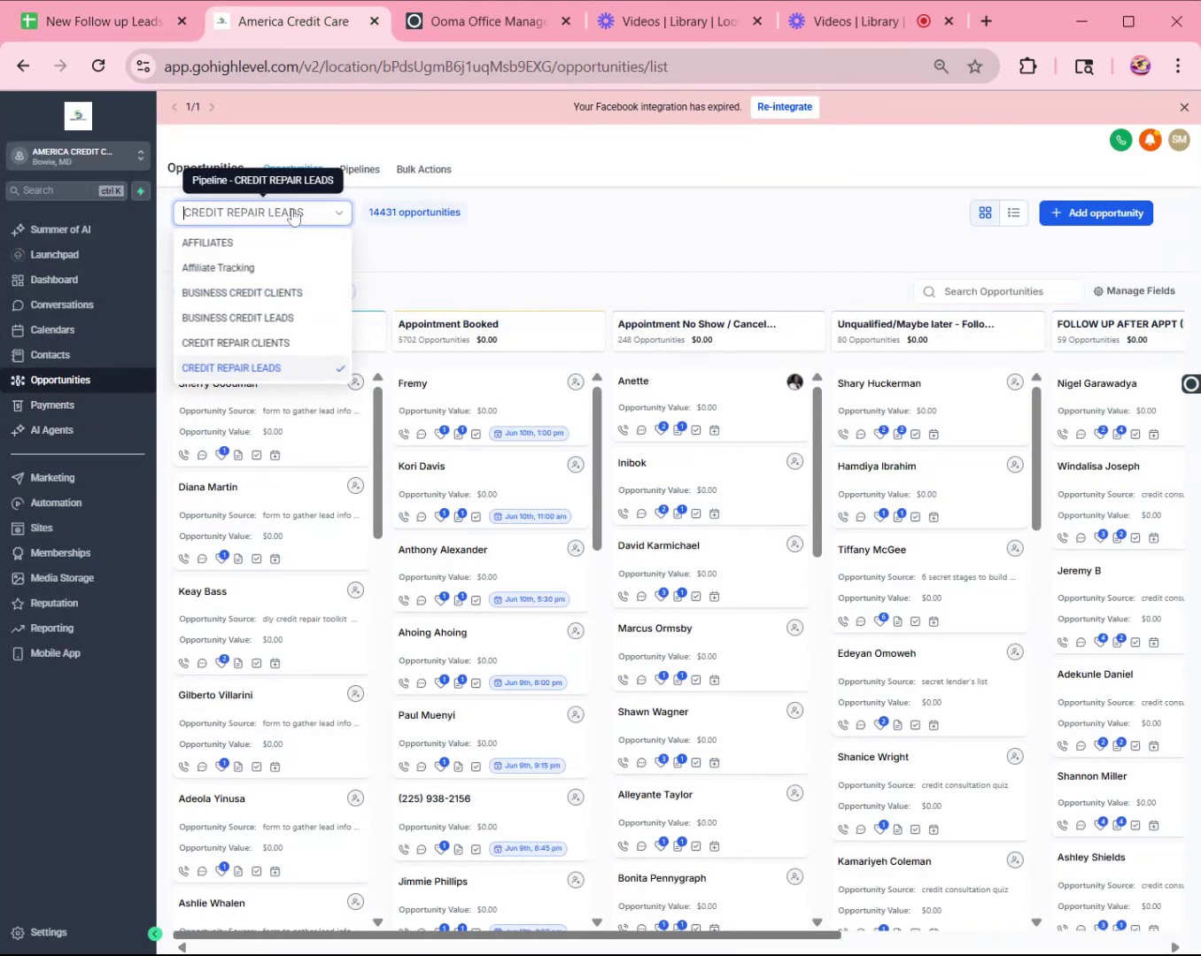1201x956 pixels.
Task: Open Memberships in the sidebar menu
Action: pyautogui.click(x=60, y=553)
